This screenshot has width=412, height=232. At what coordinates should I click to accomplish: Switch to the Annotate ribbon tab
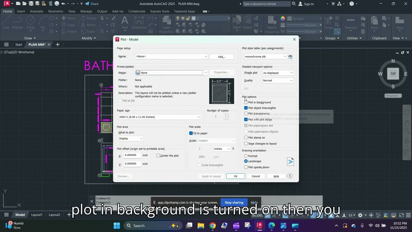(36, 11)
